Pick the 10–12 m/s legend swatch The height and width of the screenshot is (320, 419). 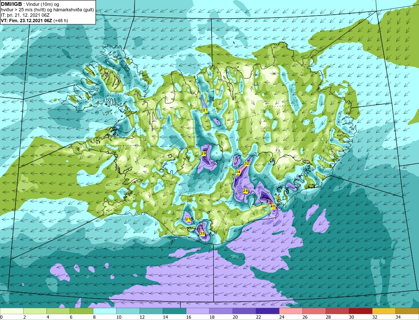(128, 311)
